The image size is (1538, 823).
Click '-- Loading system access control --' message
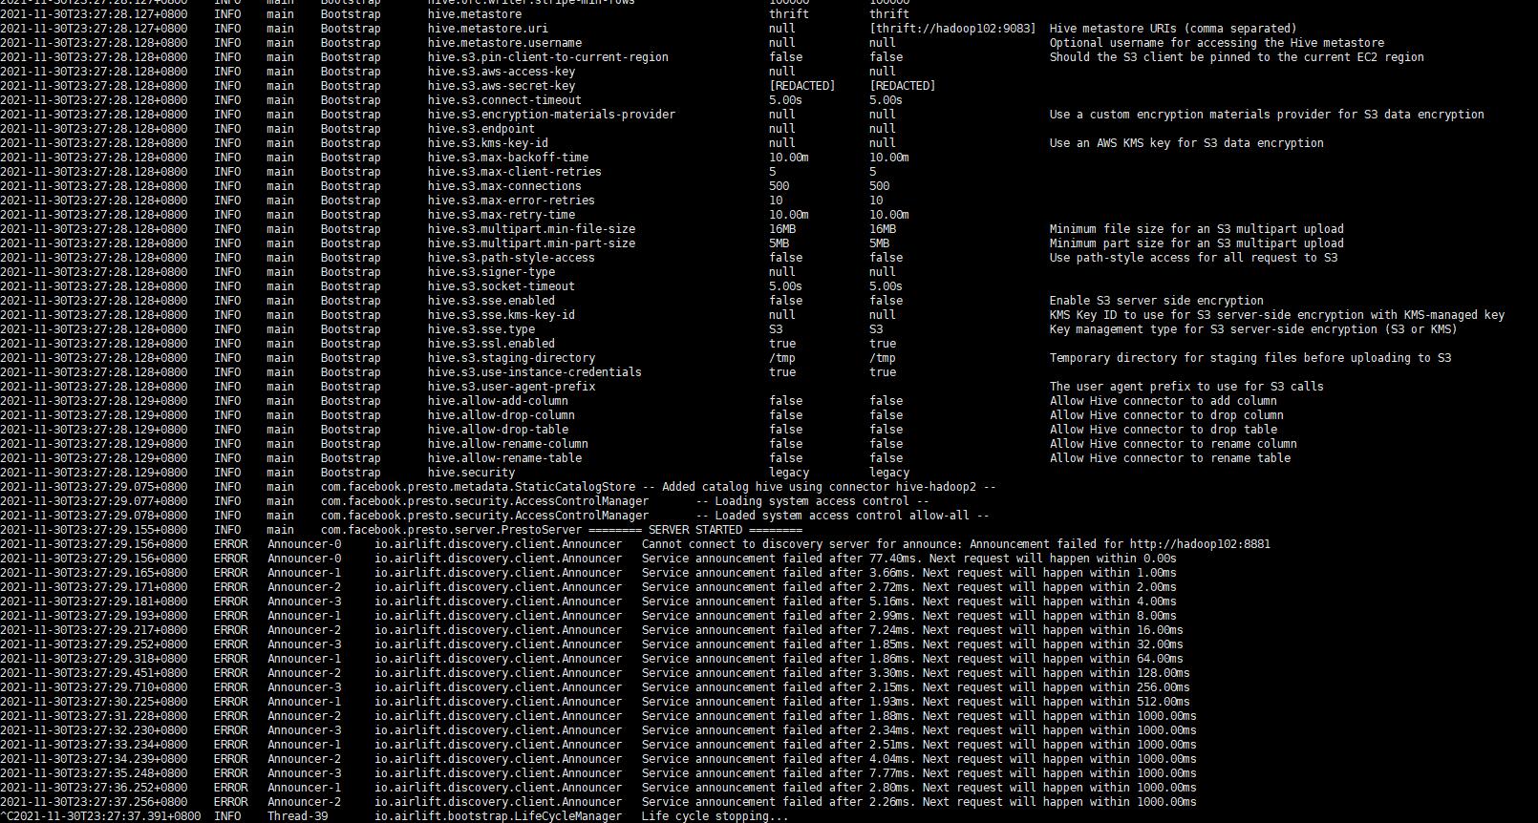812,501
